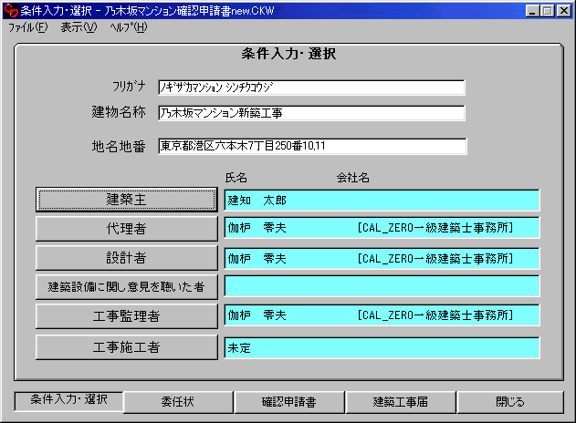Click the 閉じる button

point(510,402)
